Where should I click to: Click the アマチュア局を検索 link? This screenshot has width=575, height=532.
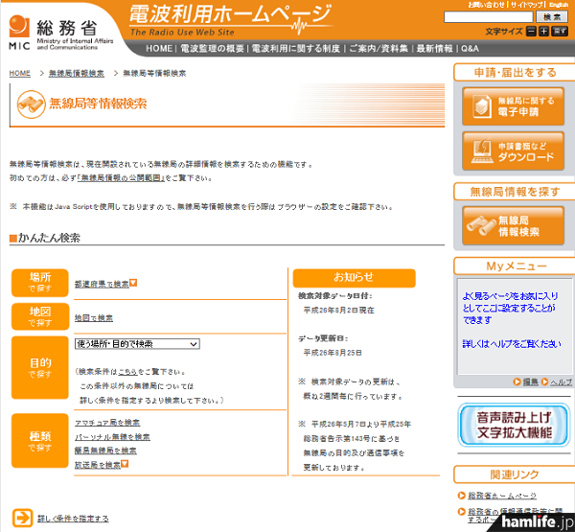pos(106,423)
